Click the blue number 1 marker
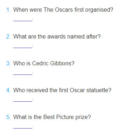 pos(9,10)
